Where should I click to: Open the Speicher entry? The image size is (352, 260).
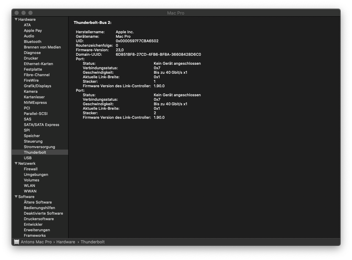pyautogui.click(x=32, y=136)
